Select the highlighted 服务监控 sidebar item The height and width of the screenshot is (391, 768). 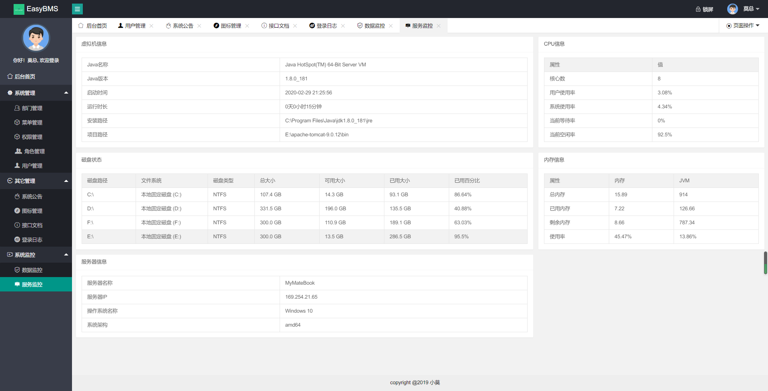pyautogui.click(x=36, y=284)
